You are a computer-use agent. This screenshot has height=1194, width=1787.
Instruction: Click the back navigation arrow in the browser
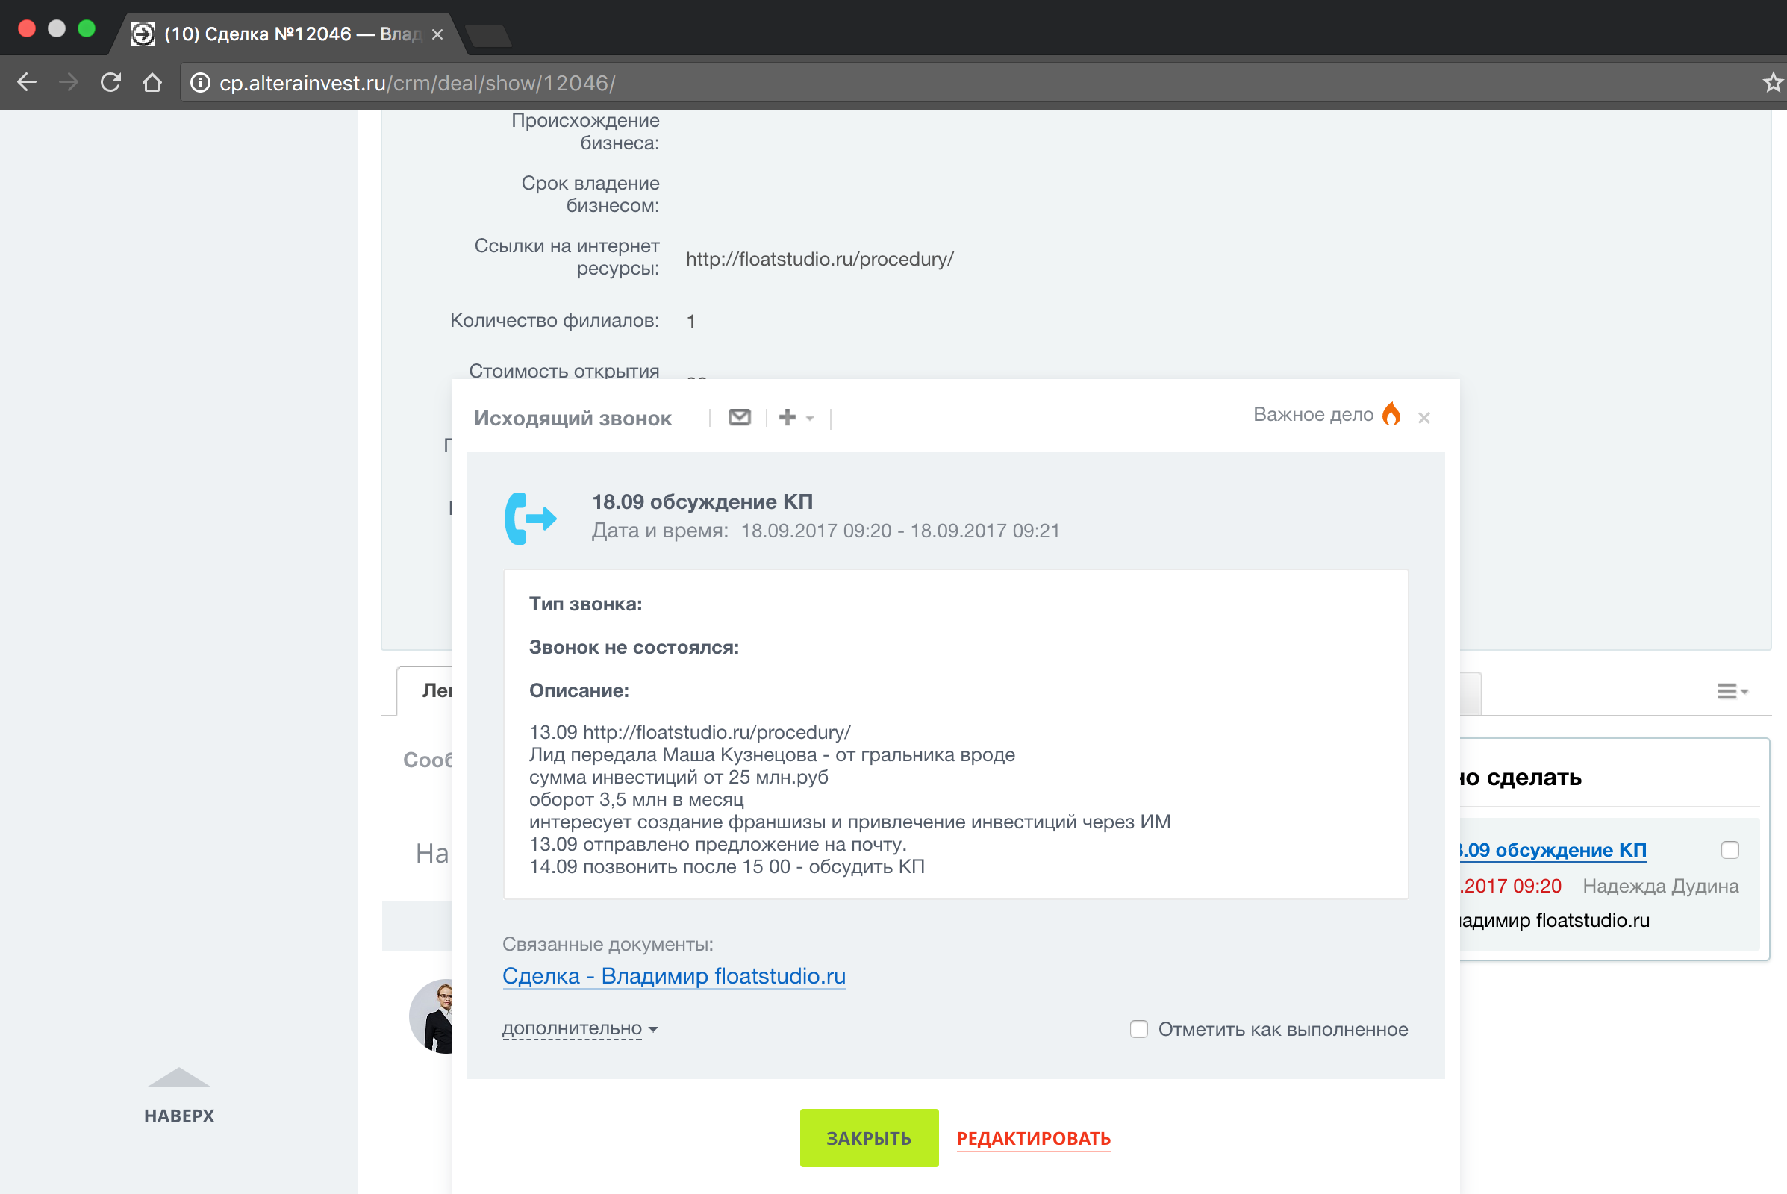(x=28, y=82)
